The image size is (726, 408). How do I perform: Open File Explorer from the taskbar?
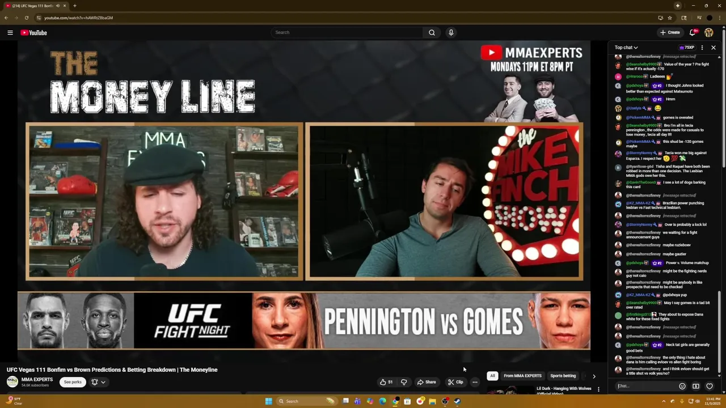point(432,401)
